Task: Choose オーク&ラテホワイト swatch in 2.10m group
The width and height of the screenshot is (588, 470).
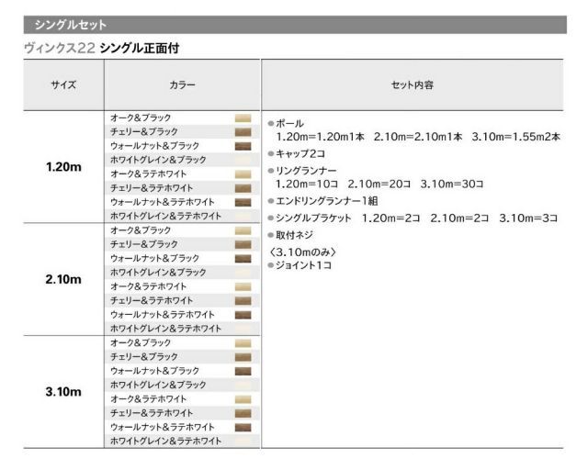Action: pyautogui.click(x=243, y=286)
